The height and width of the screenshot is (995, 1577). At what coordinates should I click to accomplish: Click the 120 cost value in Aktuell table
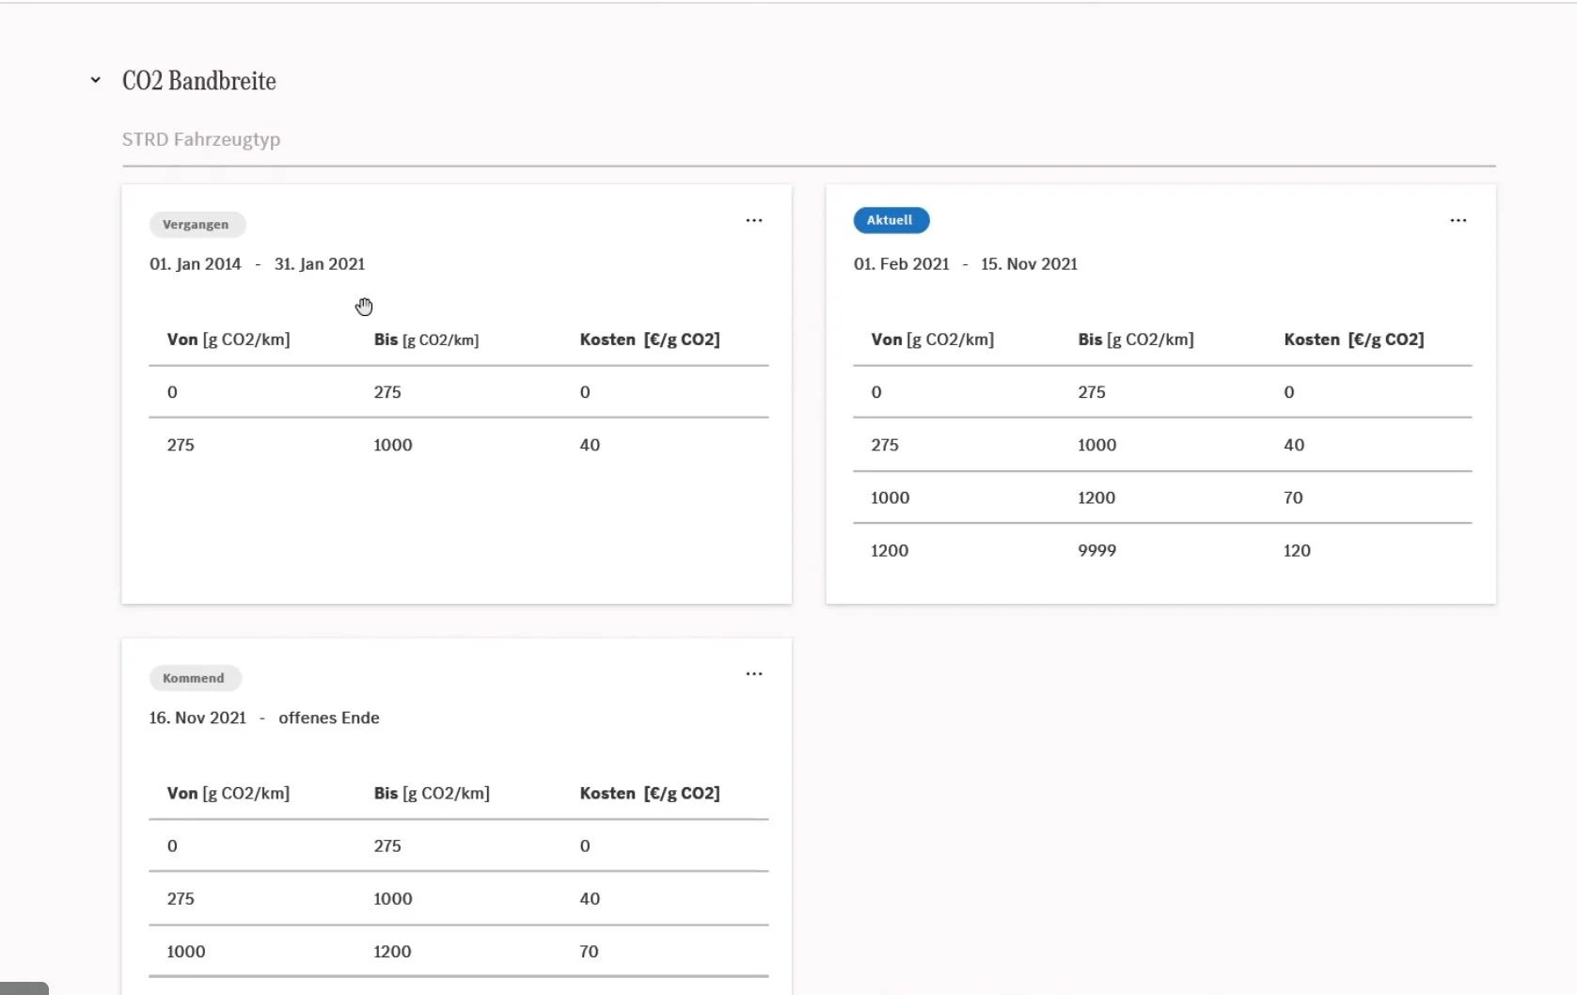click(1297, 551)
